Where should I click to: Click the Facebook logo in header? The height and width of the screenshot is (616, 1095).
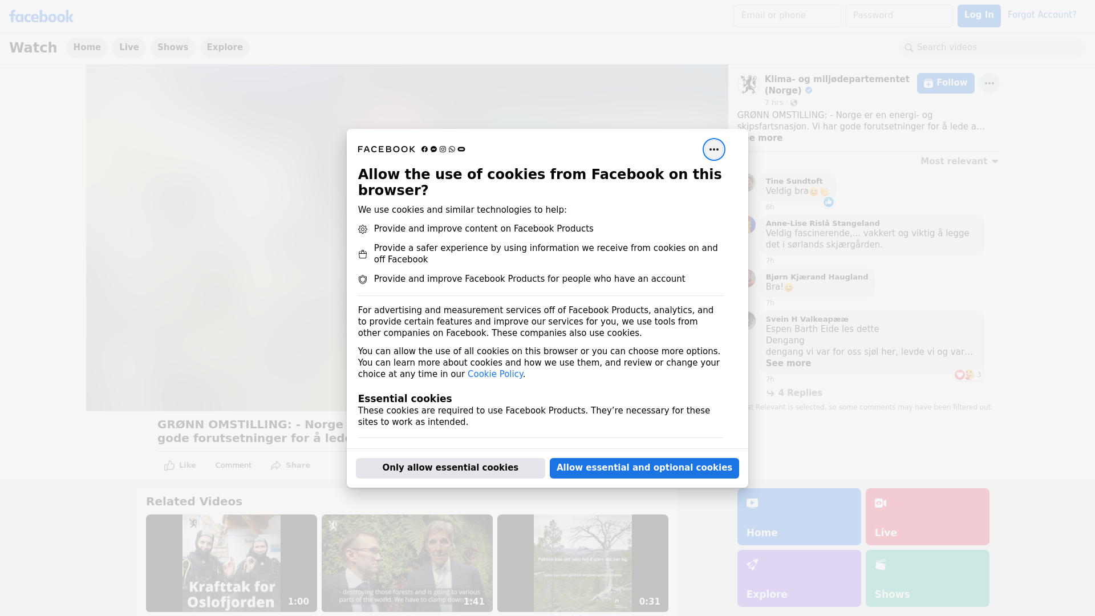[41, 17]
